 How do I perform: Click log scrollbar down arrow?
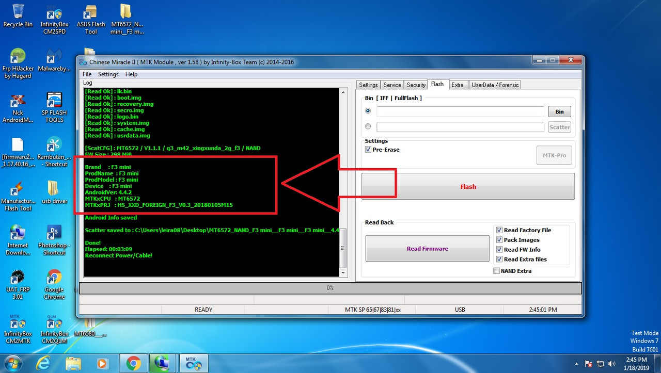(343, 272)
